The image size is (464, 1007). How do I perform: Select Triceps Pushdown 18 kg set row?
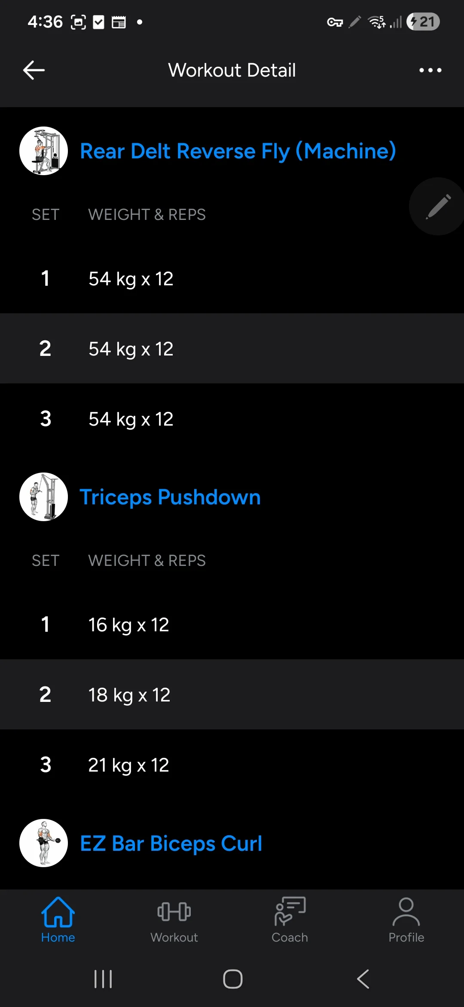click(232, 695)
